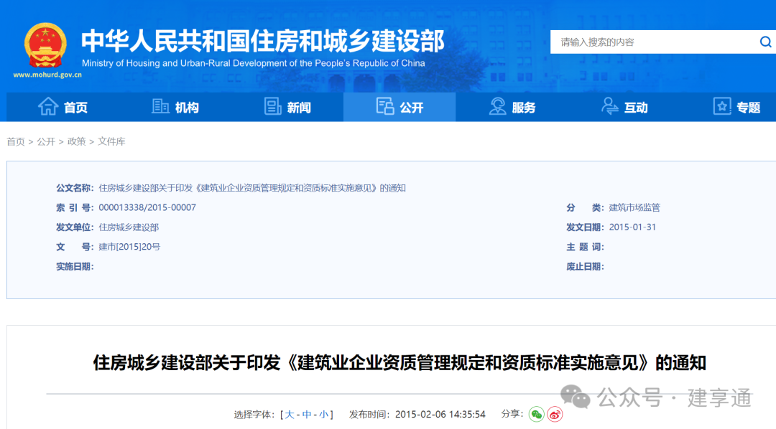Click the index number 000013338/2015-00007
Viewport: 776px width, 429px height.
(147, 207)
